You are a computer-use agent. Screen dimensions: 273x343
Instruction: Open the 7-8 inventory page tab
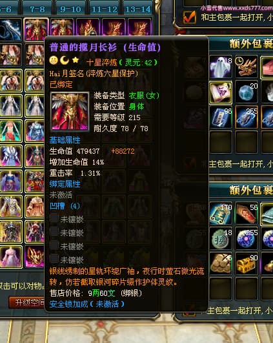[x=37, y=9]
